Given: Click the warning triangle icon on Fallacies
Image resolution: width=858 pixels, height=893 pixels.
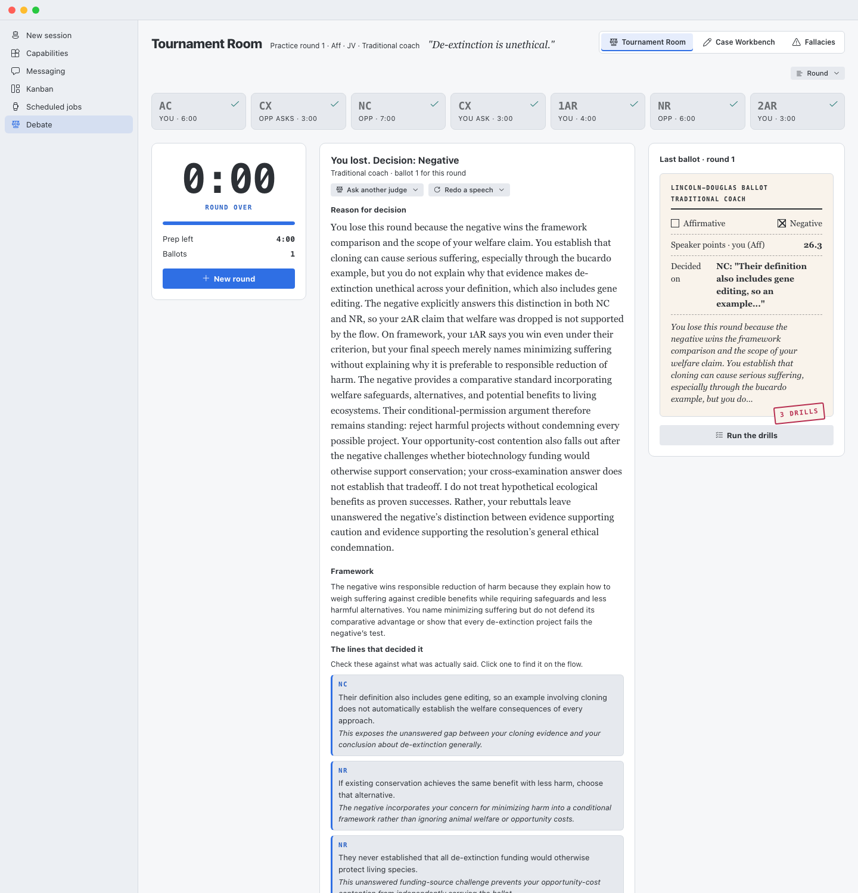Looking at the screenshot, I should [797, 42].
